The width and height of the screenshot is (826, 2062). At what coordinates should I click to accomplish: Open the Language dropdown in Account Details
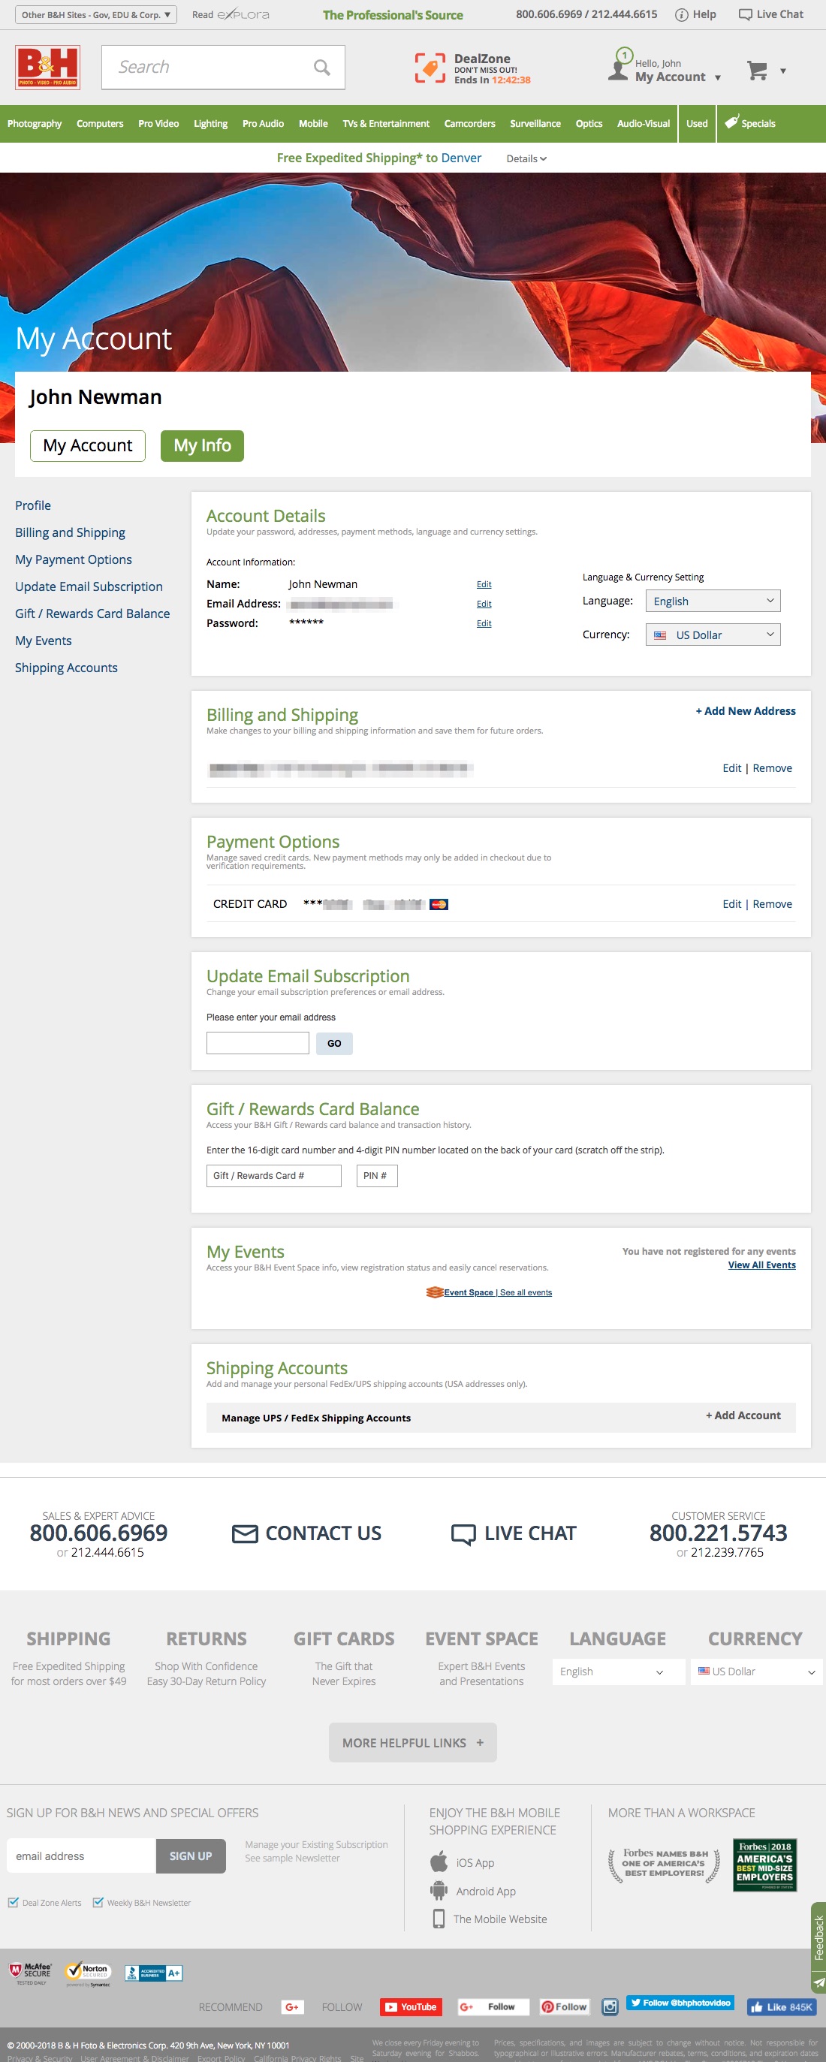click(x=713, y=601)
